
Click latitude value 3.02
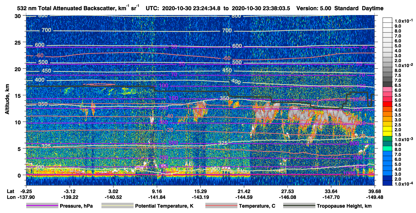[113, 191]
